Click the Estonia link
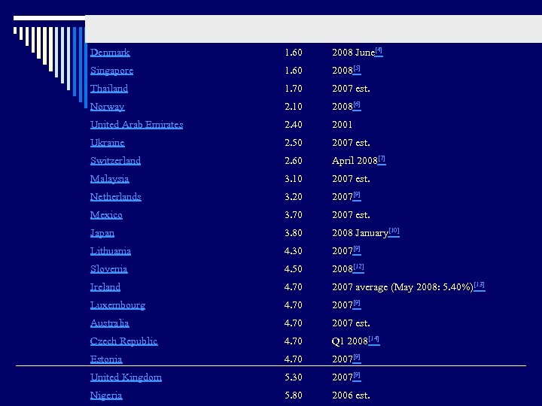The width and height of the screenshot is (542, 406). coord(106,359)
